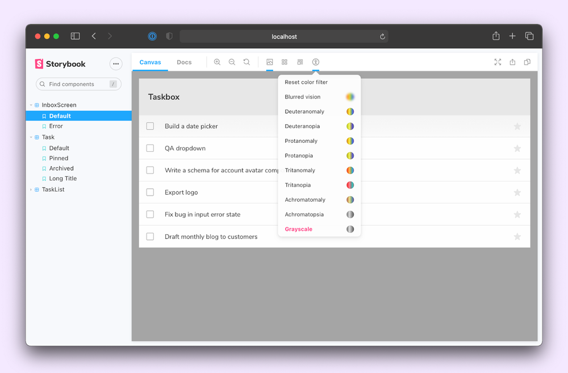Click the Find components search field
The image size is (568, 373).
coord(78,83)
